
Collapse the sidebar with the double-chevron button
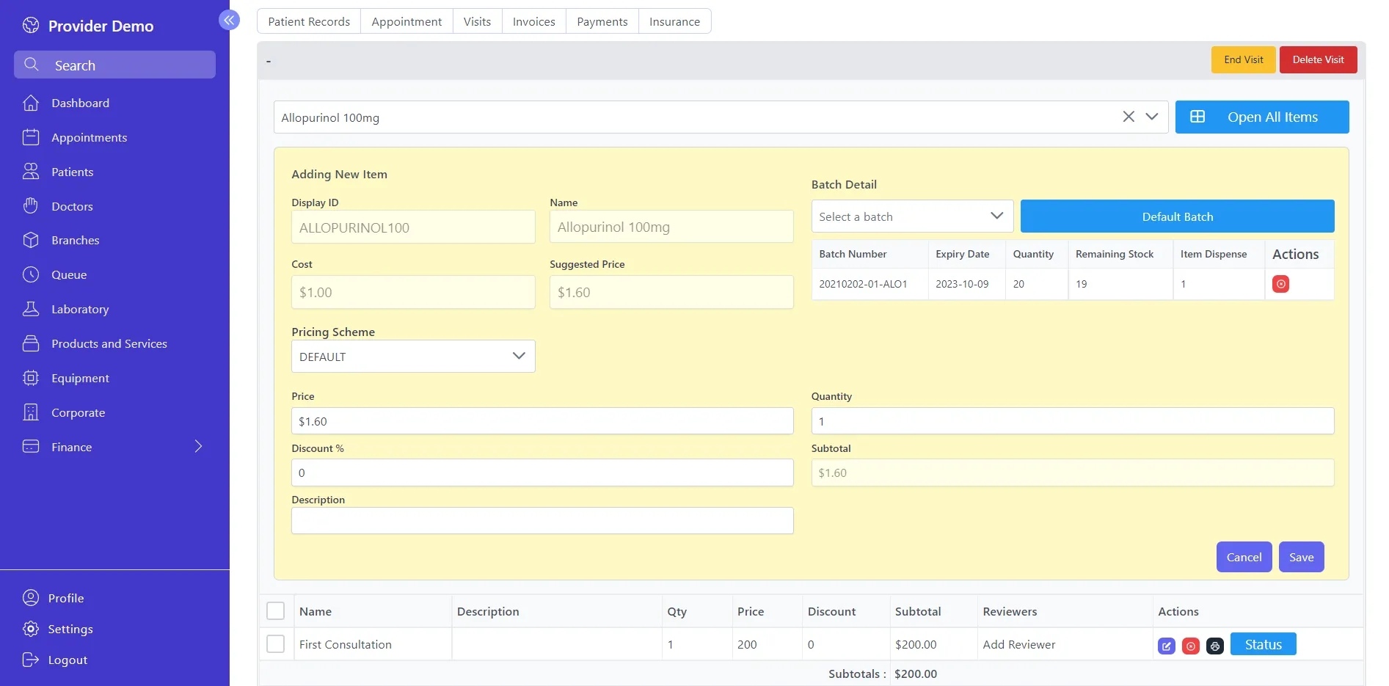coord(229,20)
